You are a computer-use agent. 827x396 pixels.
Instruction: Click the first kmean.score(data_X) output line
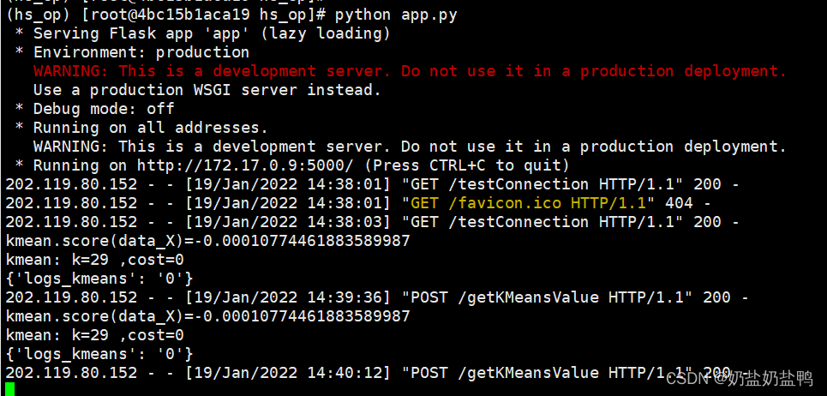207,241
